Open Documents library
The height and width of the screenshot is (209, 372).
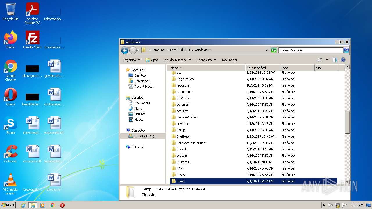142,103
